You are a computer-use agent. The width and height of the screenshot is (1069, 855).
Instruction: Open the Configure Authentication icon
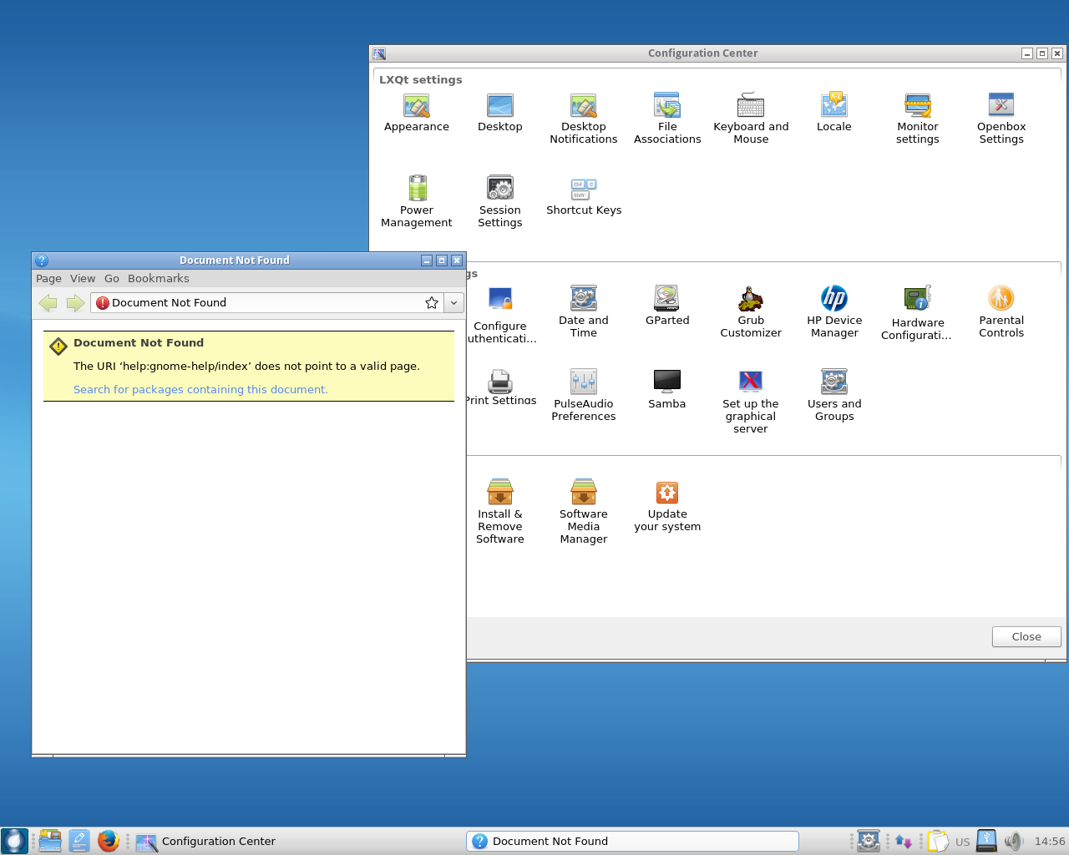(500, 316)
